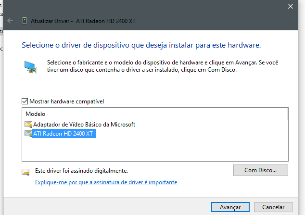Click the device icon next to Atualizar Driver
The width and height of the screenshot is (305, 215).
point(25,21)
